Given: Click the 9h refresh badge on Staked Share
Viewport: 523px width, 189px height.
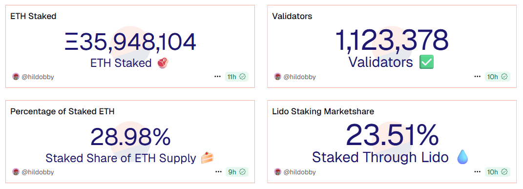Looking at the screenshot, I should point(237,172).
